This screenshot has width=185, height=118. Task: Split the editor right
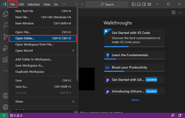point(173,12)
